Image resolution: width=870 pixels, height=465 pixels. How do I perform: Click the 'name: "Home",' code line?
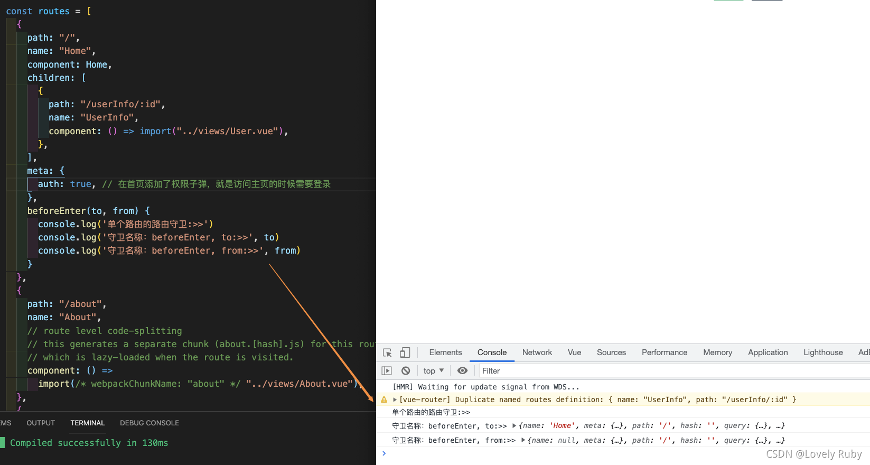(x=61, y=51)
